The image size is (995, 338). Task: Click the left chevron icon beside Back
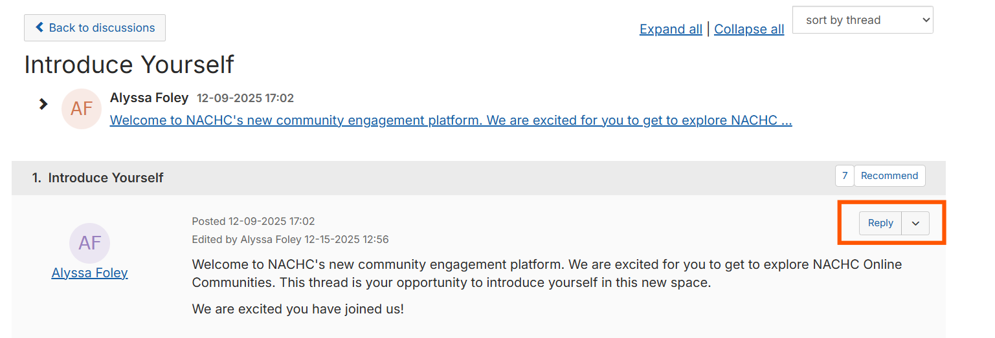(40, 27)
